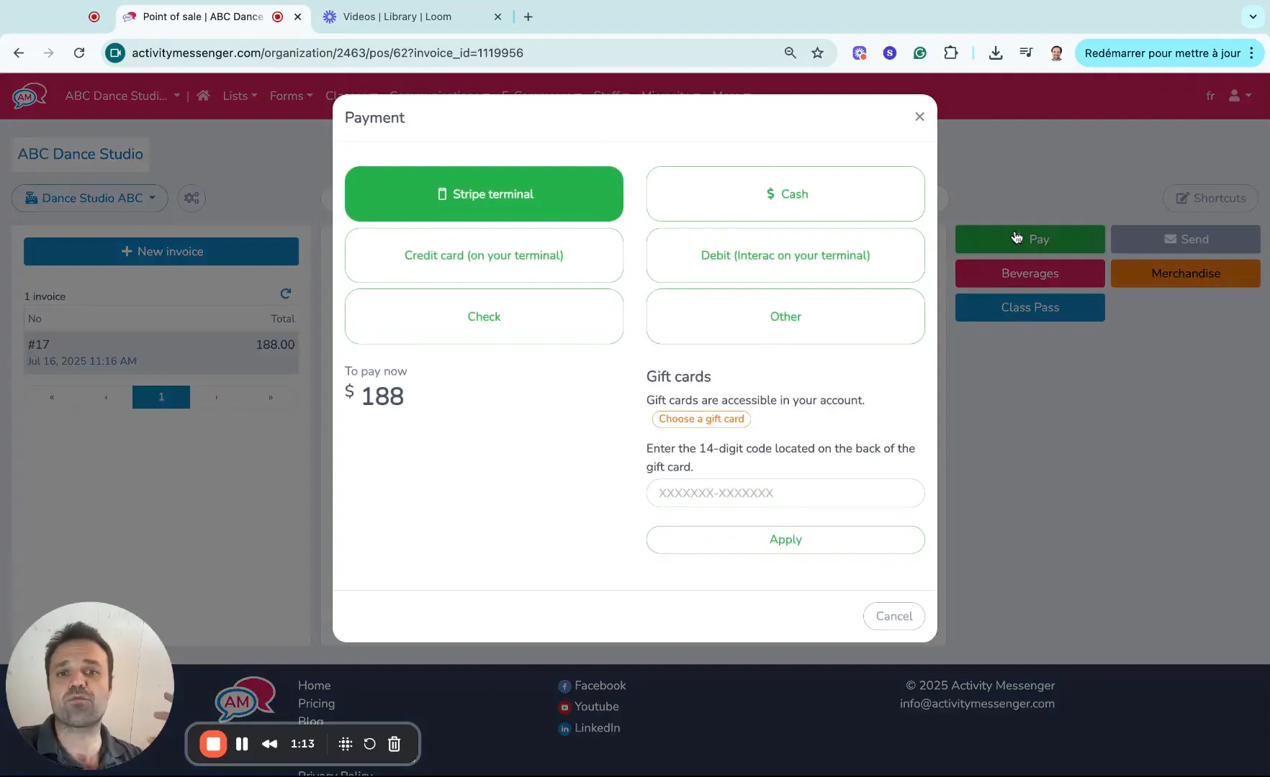Click the Activity Messenger logo in navbar

click(x=29, y=96)
